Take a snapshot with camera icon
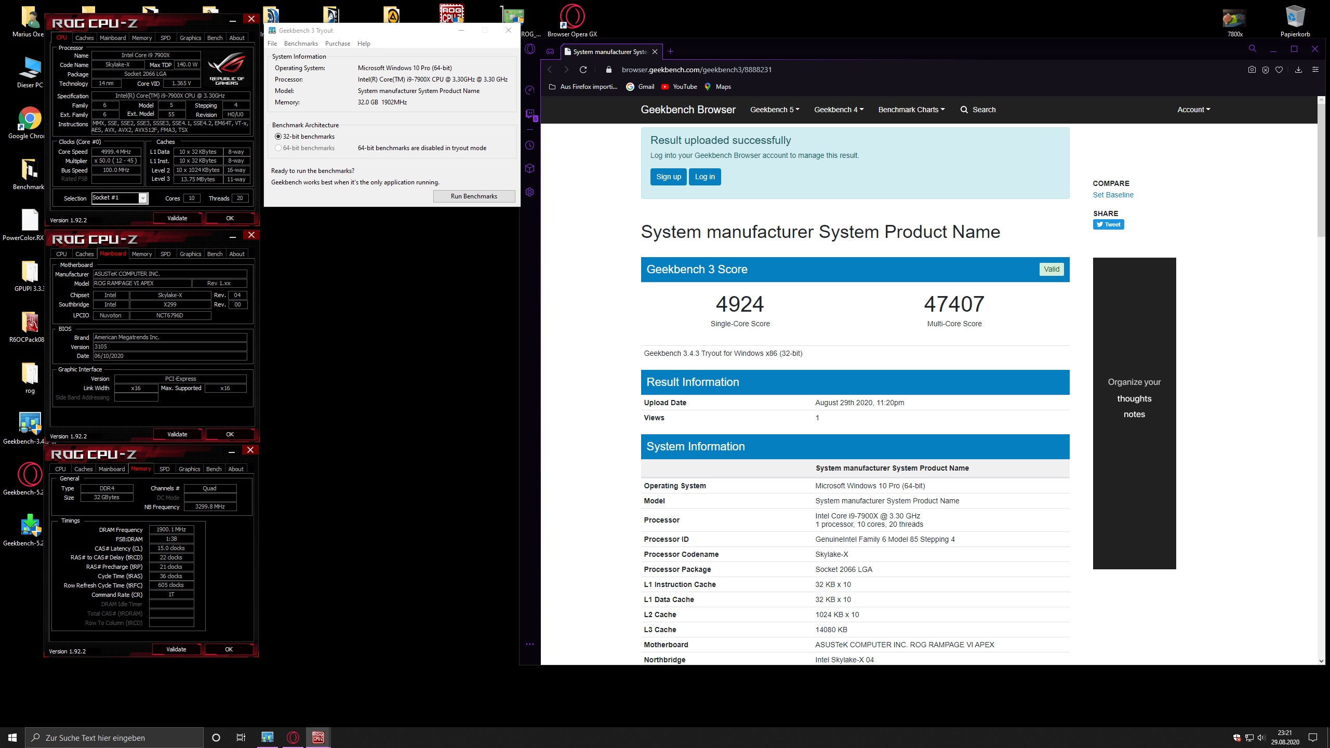1330x748 pixels. point(1252,70)
